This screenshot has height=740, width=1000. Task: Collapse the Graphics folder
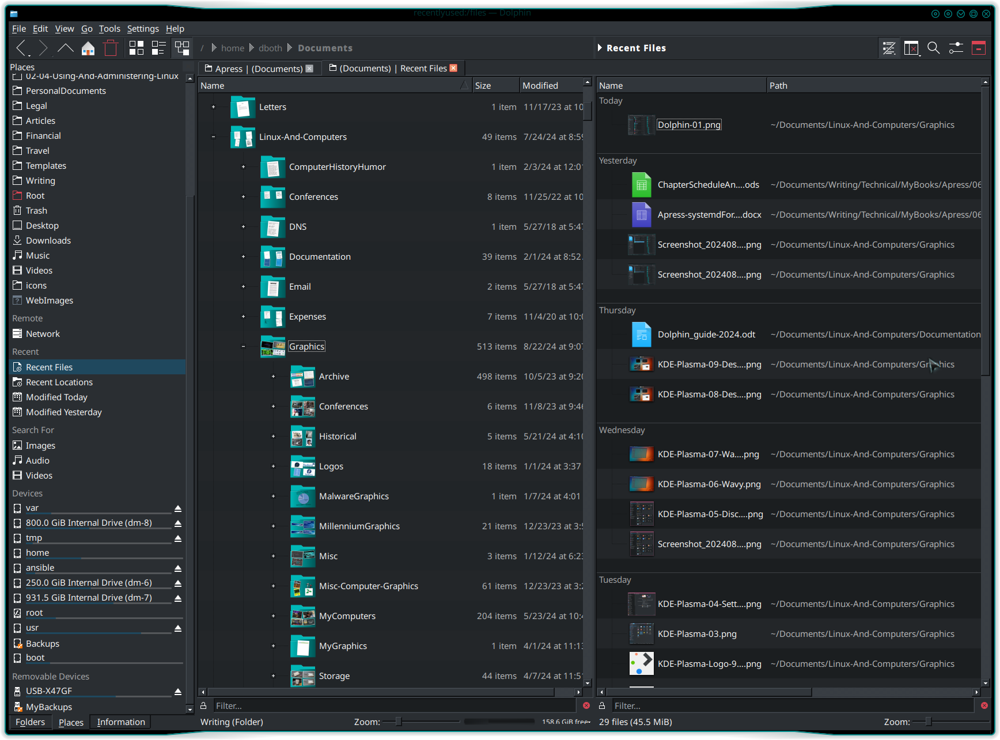243,347
